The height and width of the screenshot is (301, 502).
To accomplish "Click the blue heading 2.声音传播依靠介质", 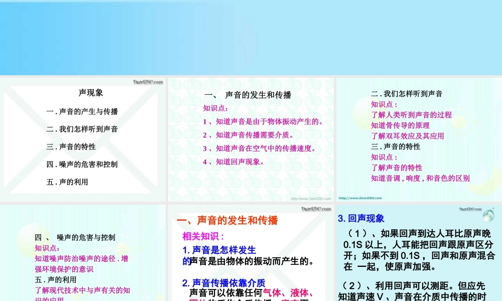I will point(224,283).
